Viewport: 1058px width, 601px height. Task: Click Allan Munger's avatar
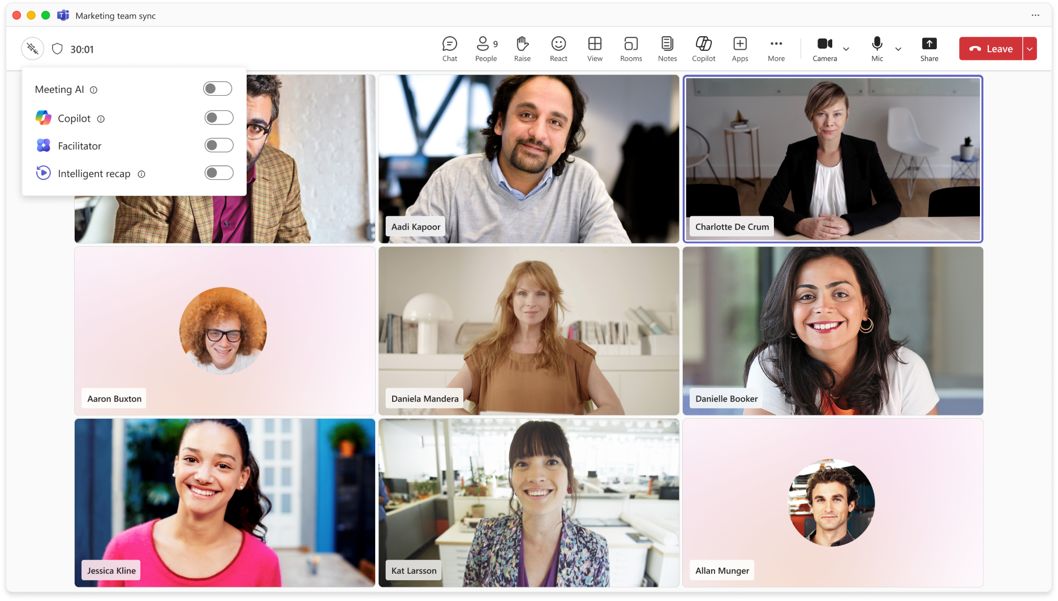point(831,503)
